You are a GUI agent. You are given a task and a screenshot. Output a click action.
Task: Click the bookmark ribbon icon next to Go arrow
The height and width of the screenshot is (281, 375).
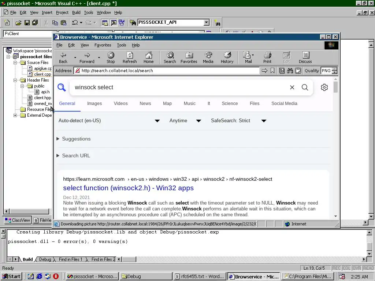tap(272, 71)
